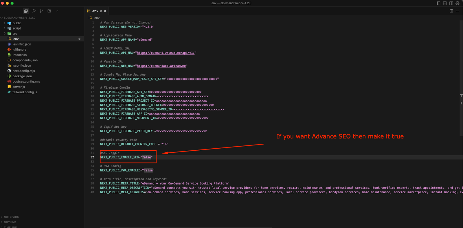
Task: Click the Split Editor icon
Action: tap(451, 11)
